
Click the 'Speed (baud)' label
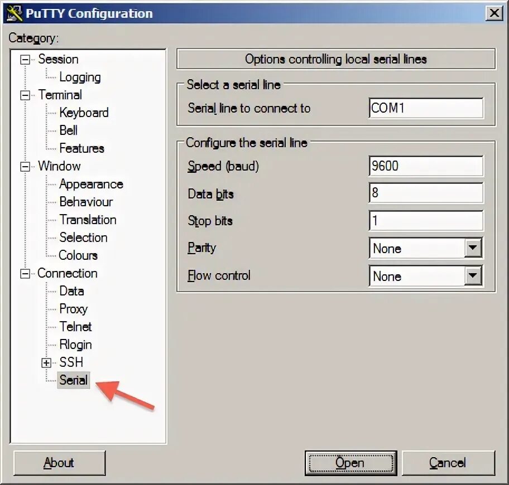click(x=223, y=166)
